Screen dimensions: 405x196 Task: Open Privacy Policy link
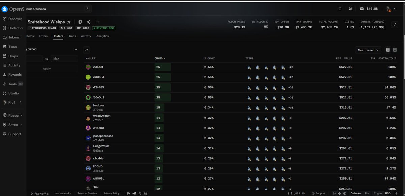(111, 193)
